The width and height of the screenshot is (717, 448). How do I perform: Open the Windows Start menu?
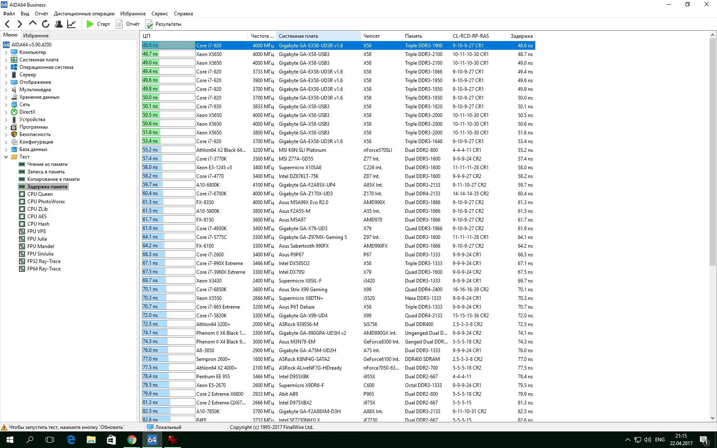10,440
